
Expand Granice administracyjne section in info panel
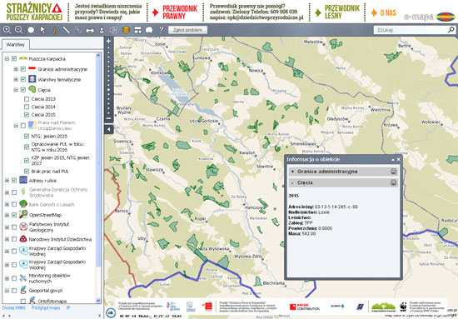tap(292, 172)
